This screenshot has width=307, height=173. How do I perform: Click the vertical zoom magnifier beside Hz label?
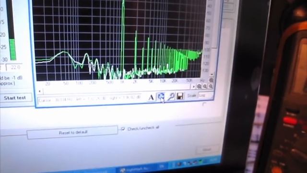point(211,80)
